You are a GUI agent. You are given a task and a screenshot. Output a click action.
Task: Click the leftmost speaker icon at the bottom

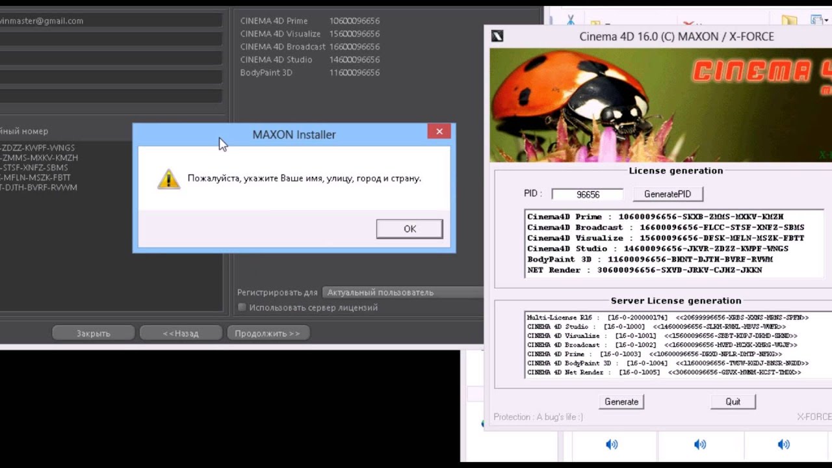coord(612,445)
